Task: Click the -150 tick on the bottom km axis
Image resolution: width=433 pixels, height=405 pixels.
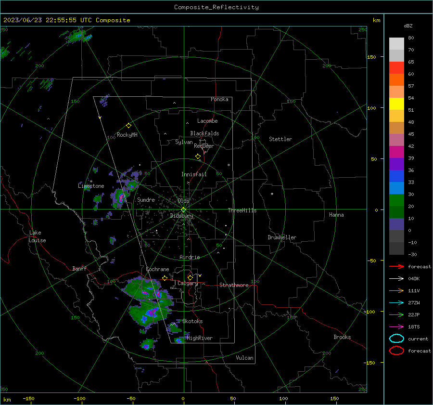Action: (28, 398)
